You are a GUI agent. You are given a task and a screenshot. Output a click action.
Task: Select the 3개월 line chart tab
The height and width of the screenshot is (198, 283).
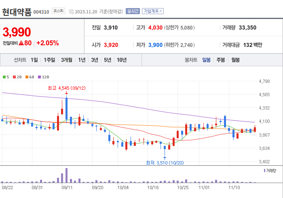pos(67,60)
